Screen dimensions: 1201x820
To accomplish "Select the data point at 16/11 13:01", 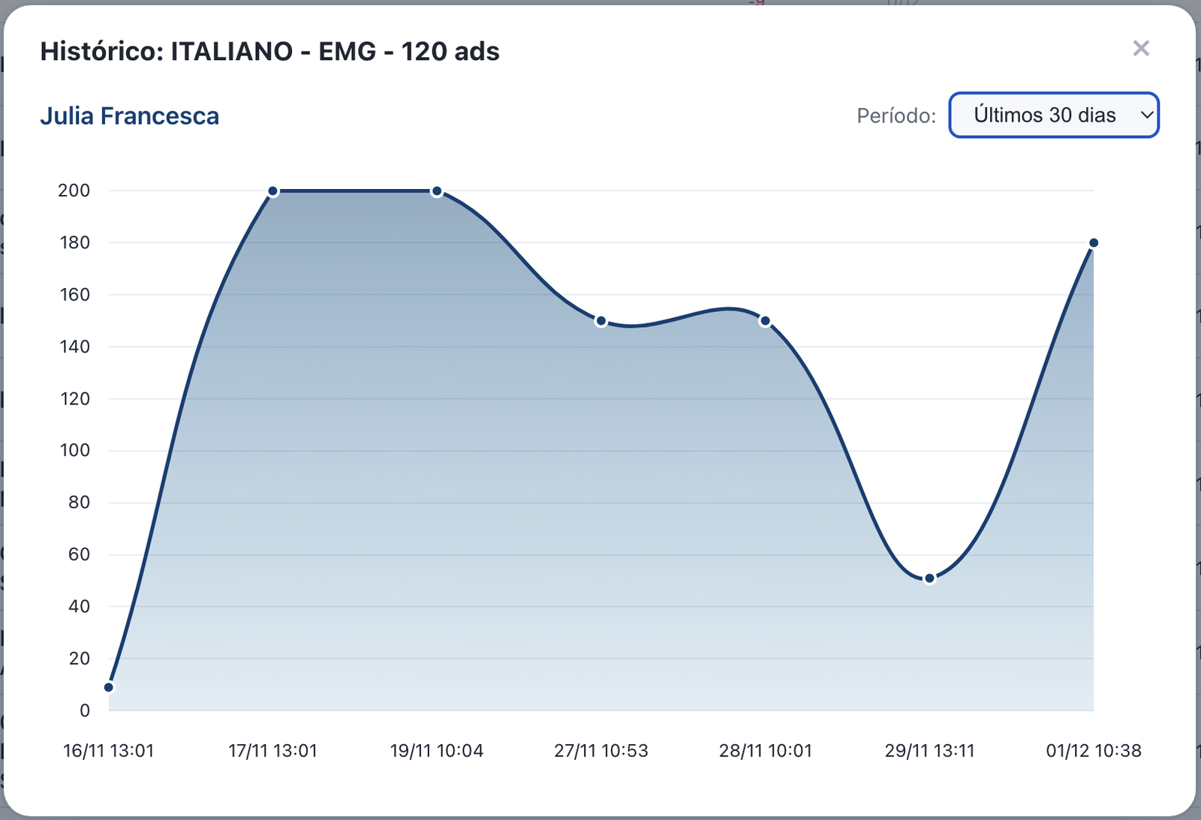I will 110,686.
